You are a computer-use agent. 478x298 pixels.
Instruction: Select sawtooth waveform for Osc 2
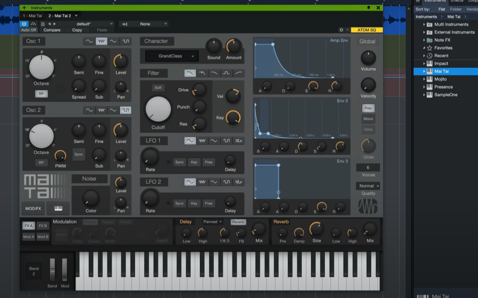(101, 110)
